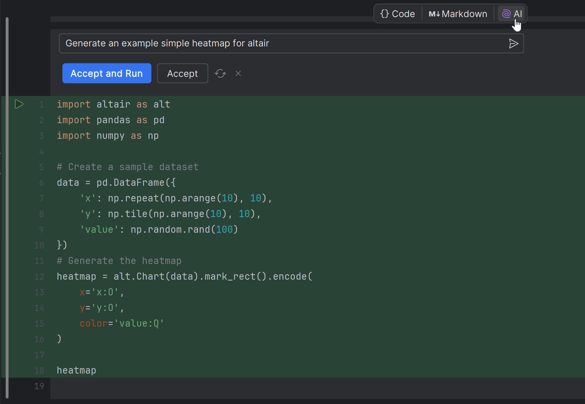Click the line with mark_rect().encode(
585x404 pixels.
tap(184, 277)
